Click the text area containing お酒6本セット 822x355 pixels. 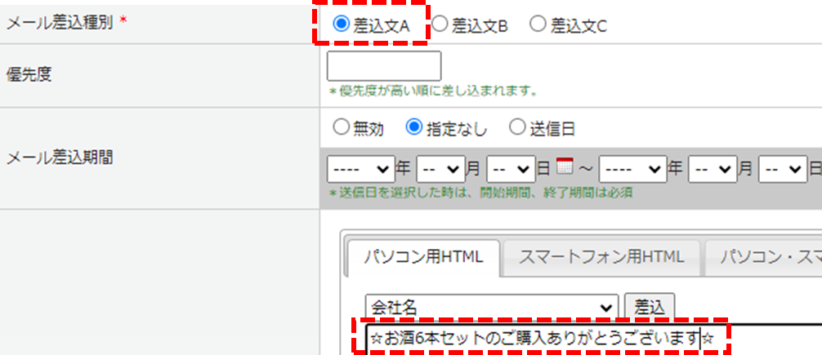(x=593, y=339)
